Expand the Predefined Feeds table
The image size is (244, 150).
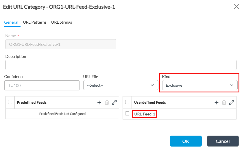point(114,102)
